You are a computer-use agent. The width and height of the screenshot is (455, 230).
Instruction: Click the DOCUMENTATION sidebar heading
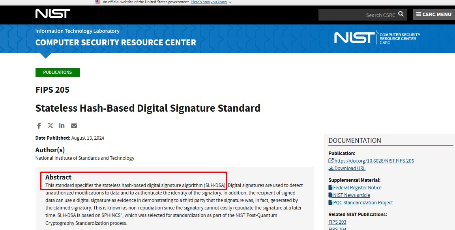tap(355, 141)
